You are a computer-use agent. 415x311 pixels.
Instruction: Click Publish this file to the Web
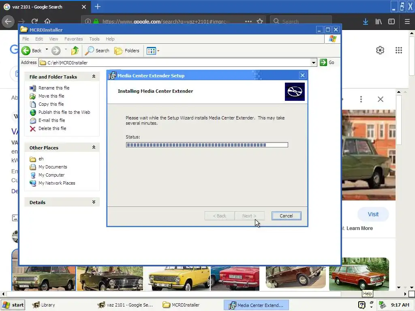[x=64, y=112]
